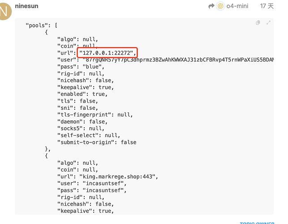Click the "127.0.0.1:22272" url value
Viewport: 288px width, 224px height.
107,53
